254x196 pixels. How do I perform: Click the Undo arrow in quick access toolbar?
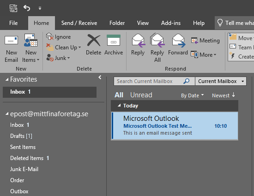coord(27,8)
